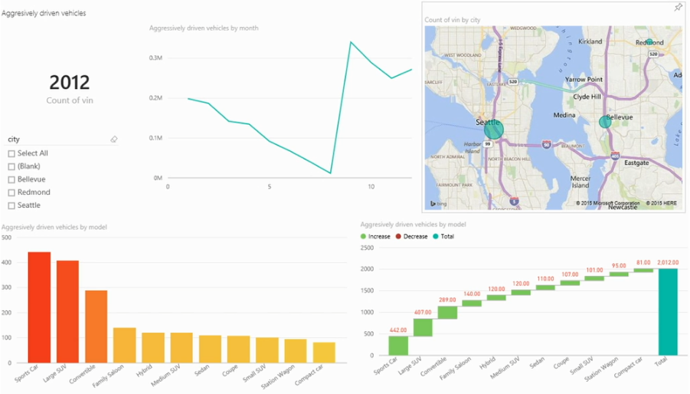
Task: Select the Increase legend green dot
Action: coord(363,236)
